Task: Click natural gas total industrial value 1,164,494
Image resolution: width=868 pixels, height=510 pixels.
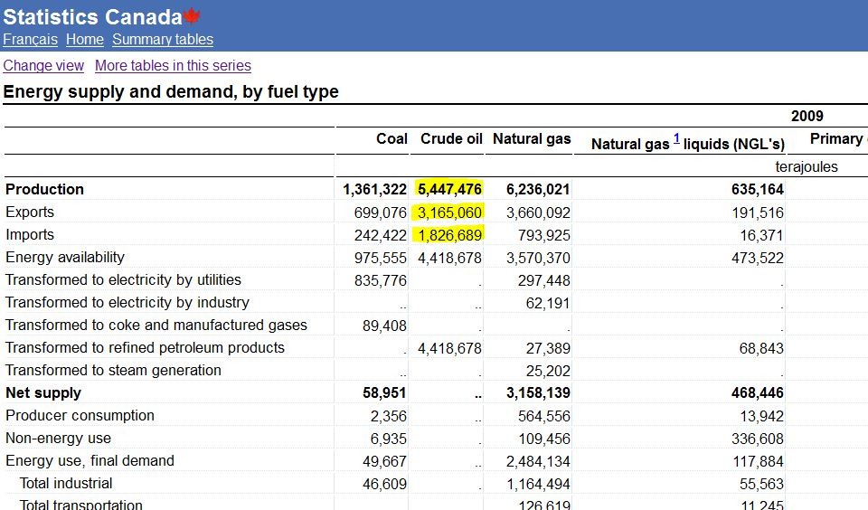Action: pos(538,484)
